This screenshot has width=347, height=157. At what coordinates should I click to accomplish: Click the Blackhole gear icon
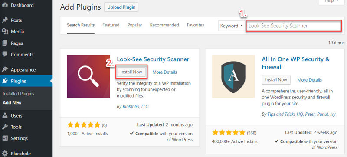point(5,154)
